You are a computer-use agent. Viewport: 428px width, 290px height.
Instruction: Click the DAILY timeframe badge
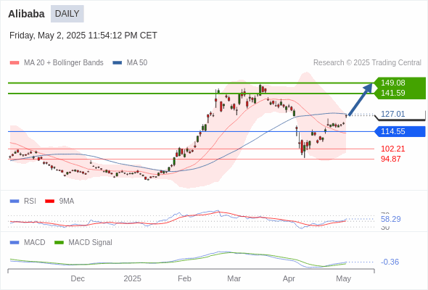[67, 14]
